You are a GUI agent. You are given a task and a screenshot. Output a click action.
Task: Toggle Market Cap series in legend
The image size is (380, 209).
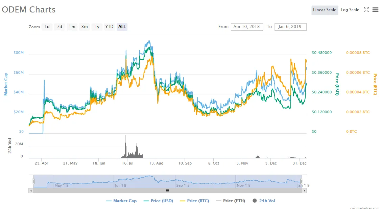(121, 201)
